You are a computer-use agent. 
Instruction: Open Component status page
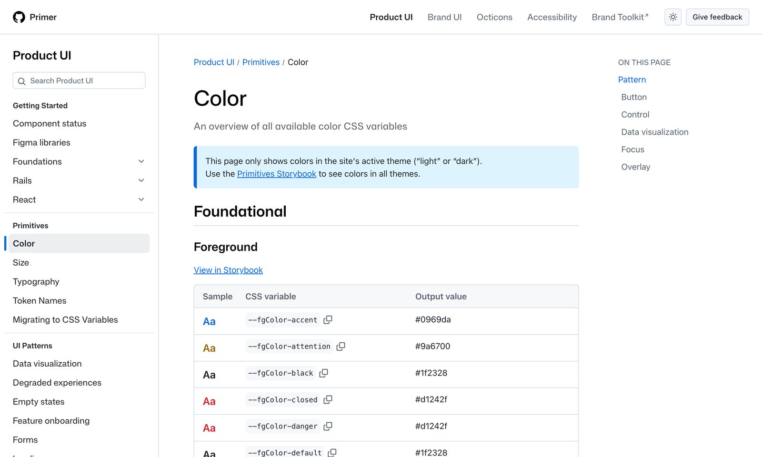click(50, 123)
